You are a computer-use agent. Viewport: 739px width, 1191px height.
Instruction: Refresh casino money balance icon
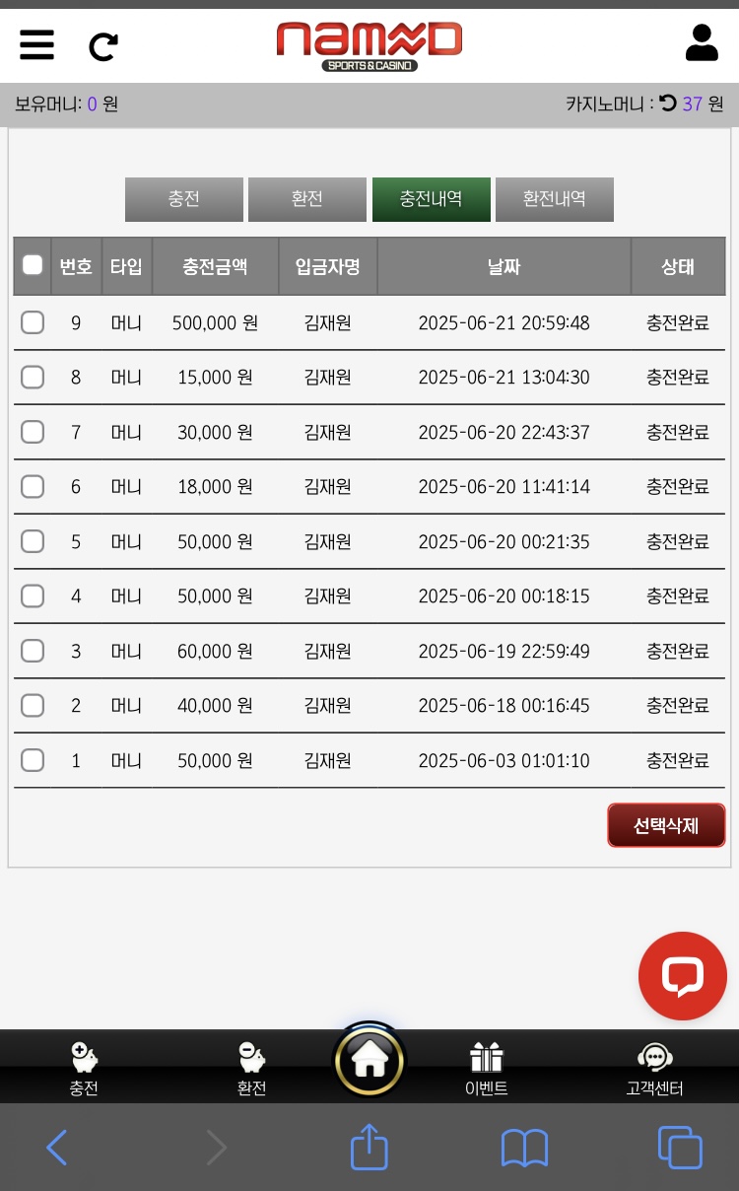pyautogui.click(x=668, y=103)
